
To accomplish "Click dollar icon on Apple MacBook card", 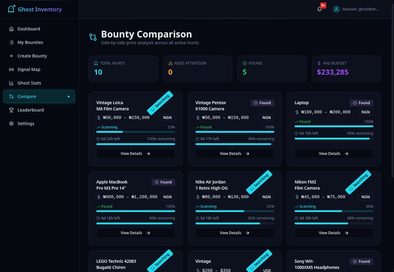I will click(x=99, y=197).
